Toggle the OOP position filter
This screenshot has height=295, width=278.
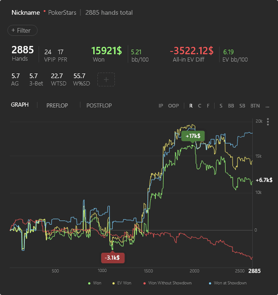[173, 106]
